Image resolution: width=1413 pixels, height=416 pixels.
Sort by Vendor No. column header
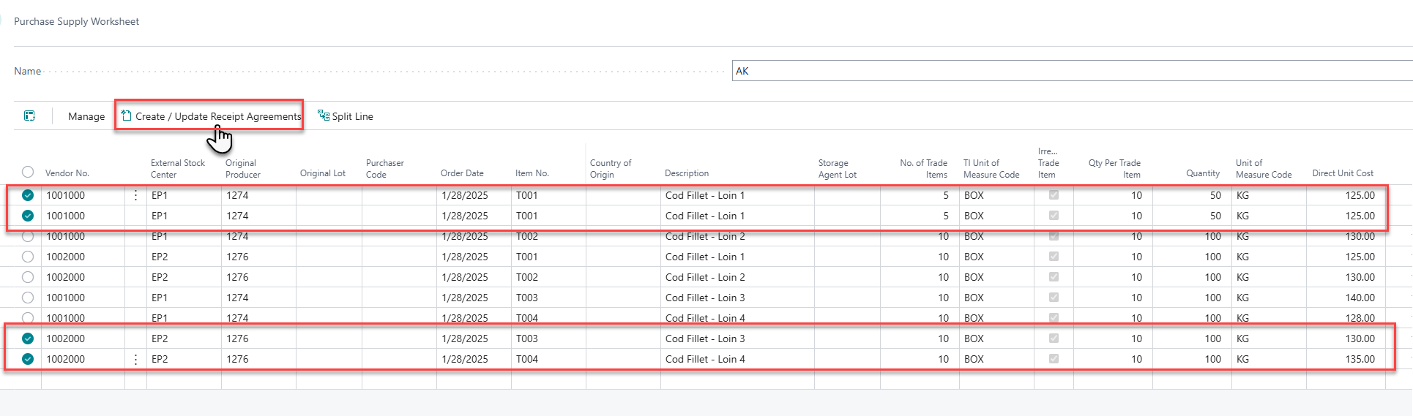pyautogui.click(x=67, y=173)
